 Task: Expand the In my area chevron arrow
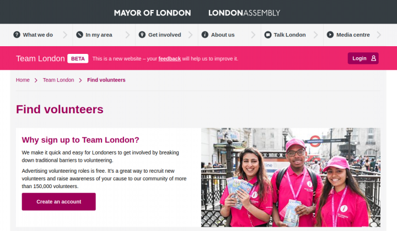point(127,35)
